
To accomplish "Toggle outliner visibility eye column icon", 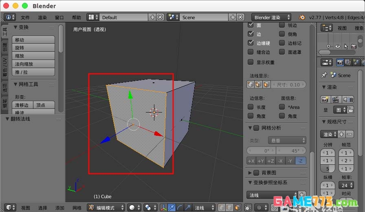I will click(x=338, y=46).
